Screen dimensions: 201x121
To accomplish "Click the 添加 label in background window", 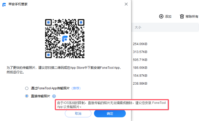I will (168, 16).
